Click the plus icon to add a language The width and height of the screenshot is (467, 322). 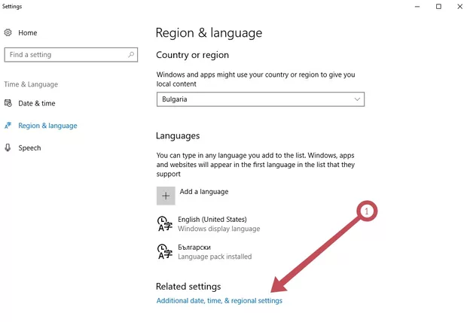(166, 196)
